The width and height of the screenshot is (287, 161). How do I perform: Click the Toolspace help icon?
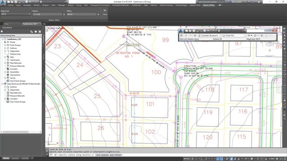(40, 32)
